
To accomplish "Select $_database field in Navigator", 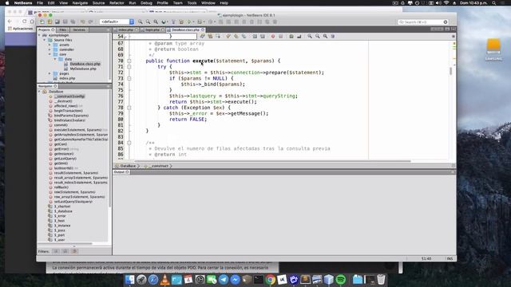I will point(63,211).
